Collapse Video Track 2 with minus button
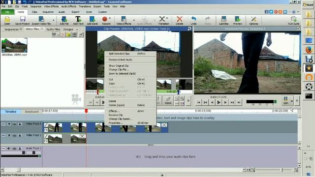The height and width of the screenshot is (177, 315). tap(3, 124)
